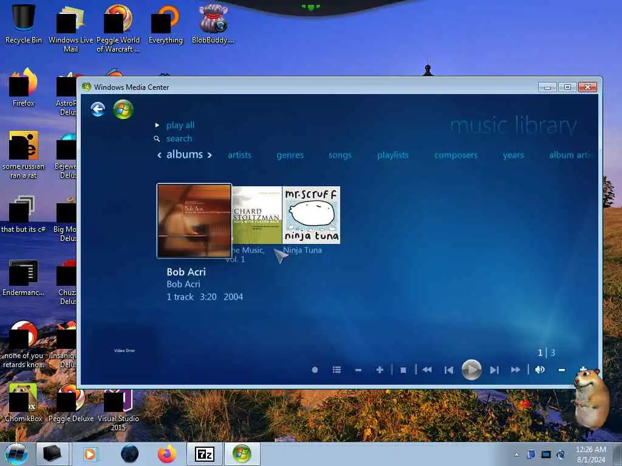The height and width of the screenshot is (466, 622).
Task: Open the Everything desktop icon
Action: [166, 24]
